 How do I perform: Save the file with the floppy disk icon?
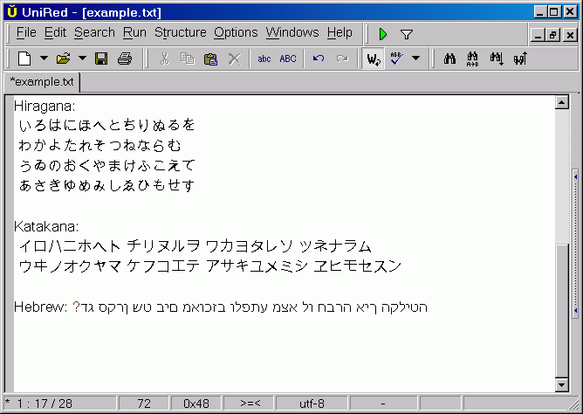(x=101, y=59)
